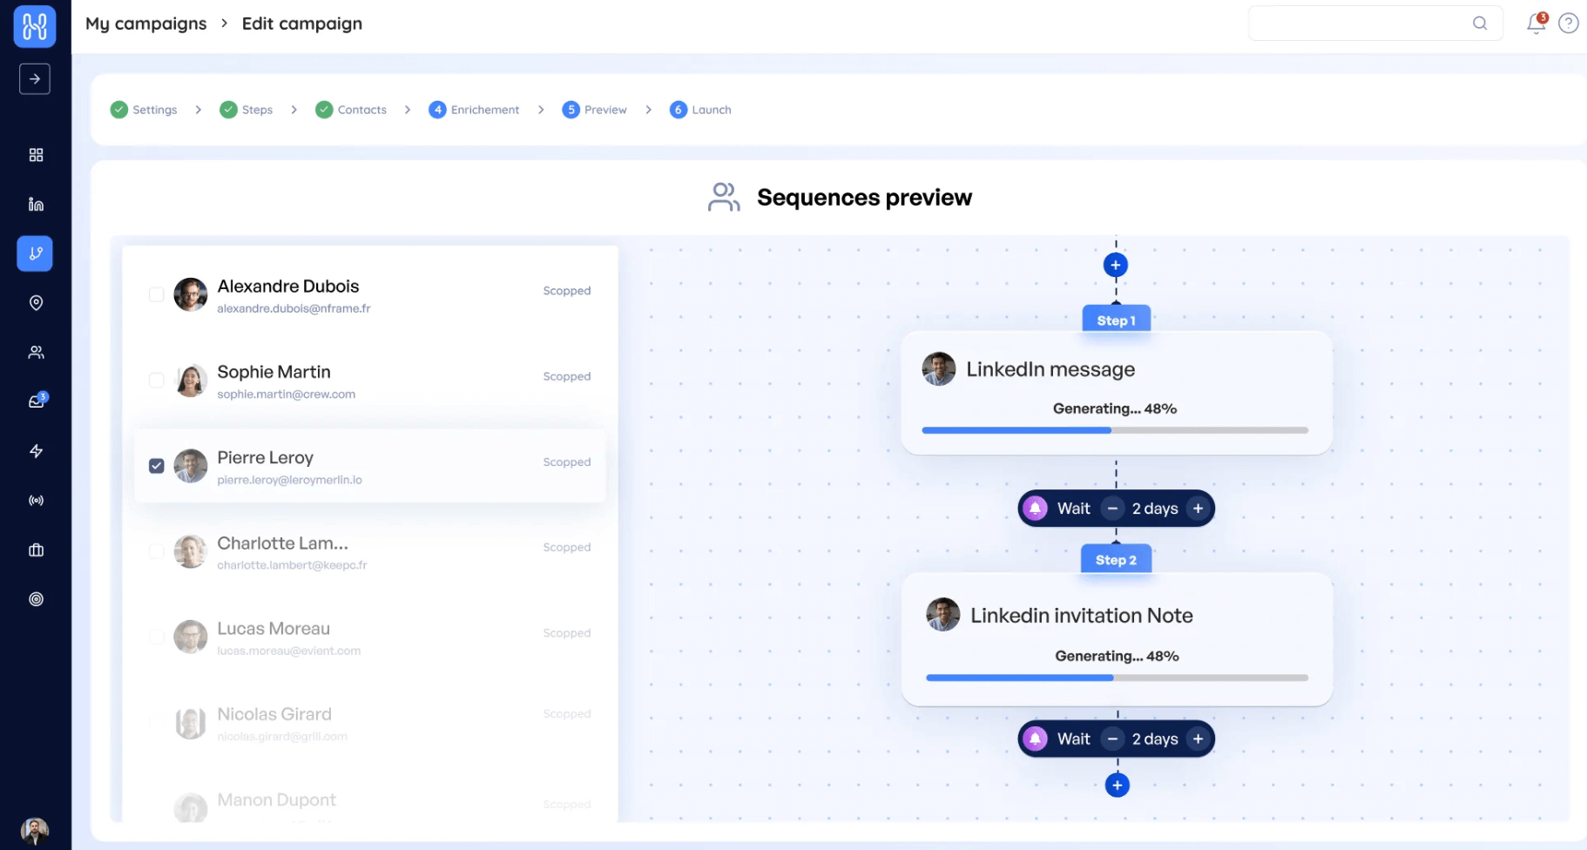The height and width of the screenshot is (850, 1587).
Task: Select the Sophie Martin checkbox
Action: 157,381
